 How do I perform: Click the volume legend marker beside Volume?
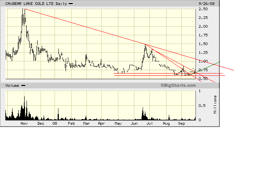tap(24, 85)
